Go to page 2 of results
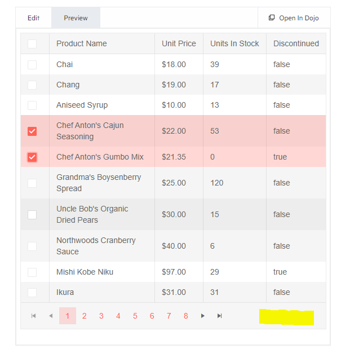341x353 pixels. point(85,316)
